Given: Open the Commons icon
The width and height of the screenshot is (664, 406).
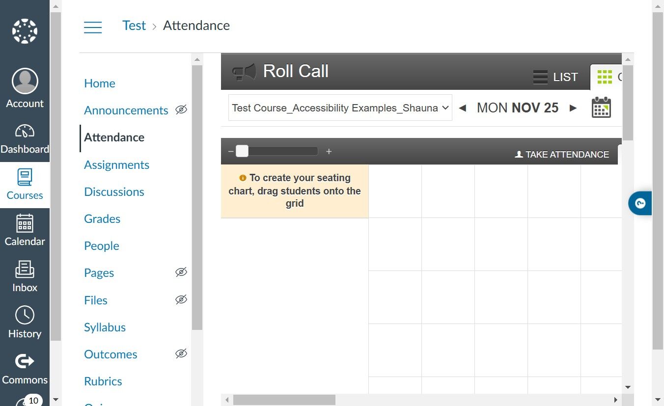Looking at the screenshot, I should 25,362.
